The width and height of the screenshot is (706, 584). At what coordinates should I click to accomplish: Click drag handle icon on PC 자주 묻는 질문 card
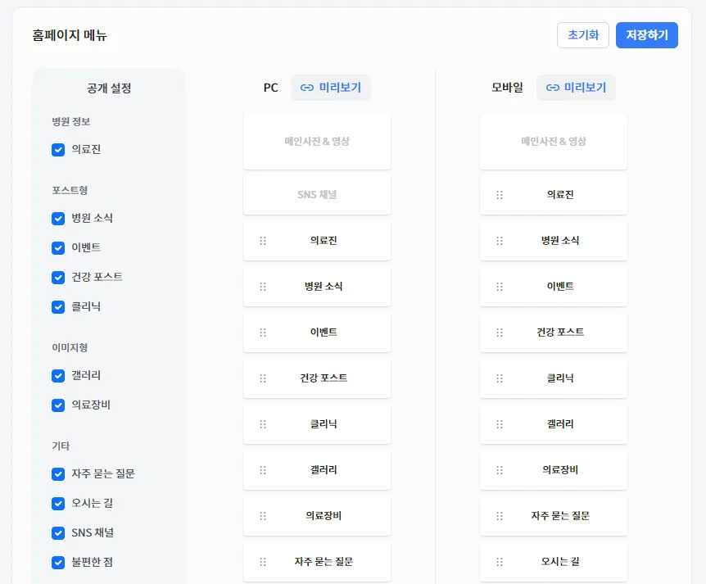[x=263, y=562]
